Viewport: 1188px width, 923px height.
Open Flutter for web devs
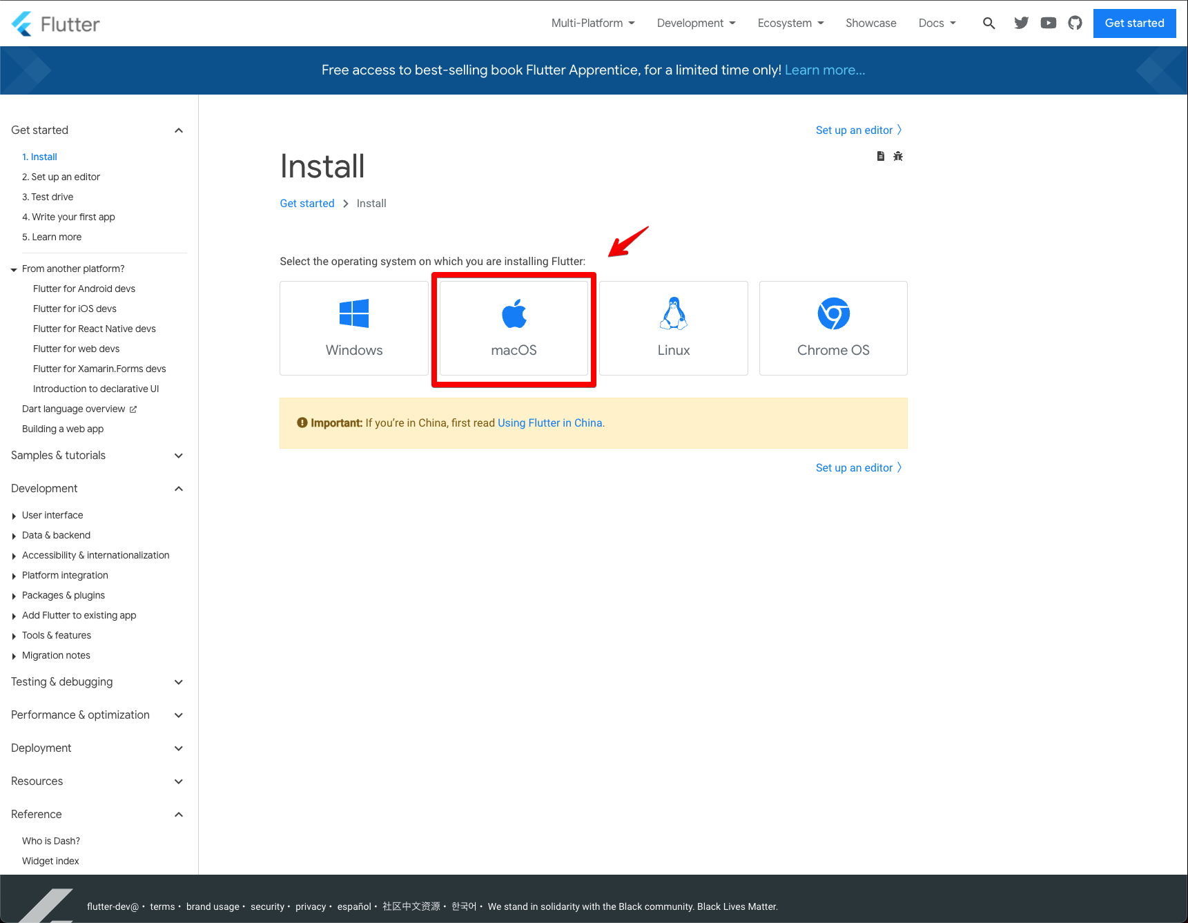point(76,349)
